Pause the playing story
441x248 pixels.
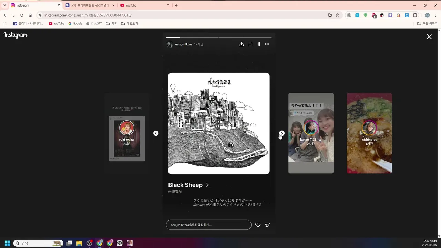(259, 44)
